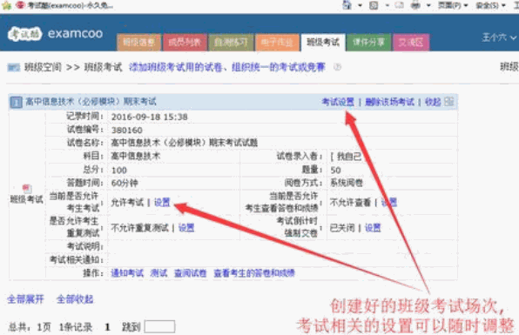Image resolution: width=519 pixels, height=335 pixels.
Task: Open the 页面(P) menu
Action: [x=453, y=5]
